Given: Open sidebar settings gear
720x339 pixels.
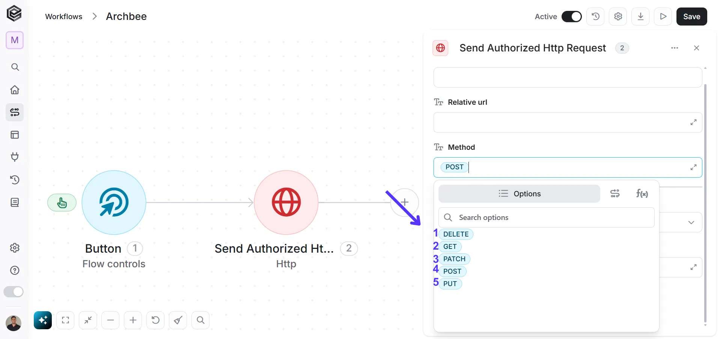Looking at the screenshot, I should coord(15,248).
